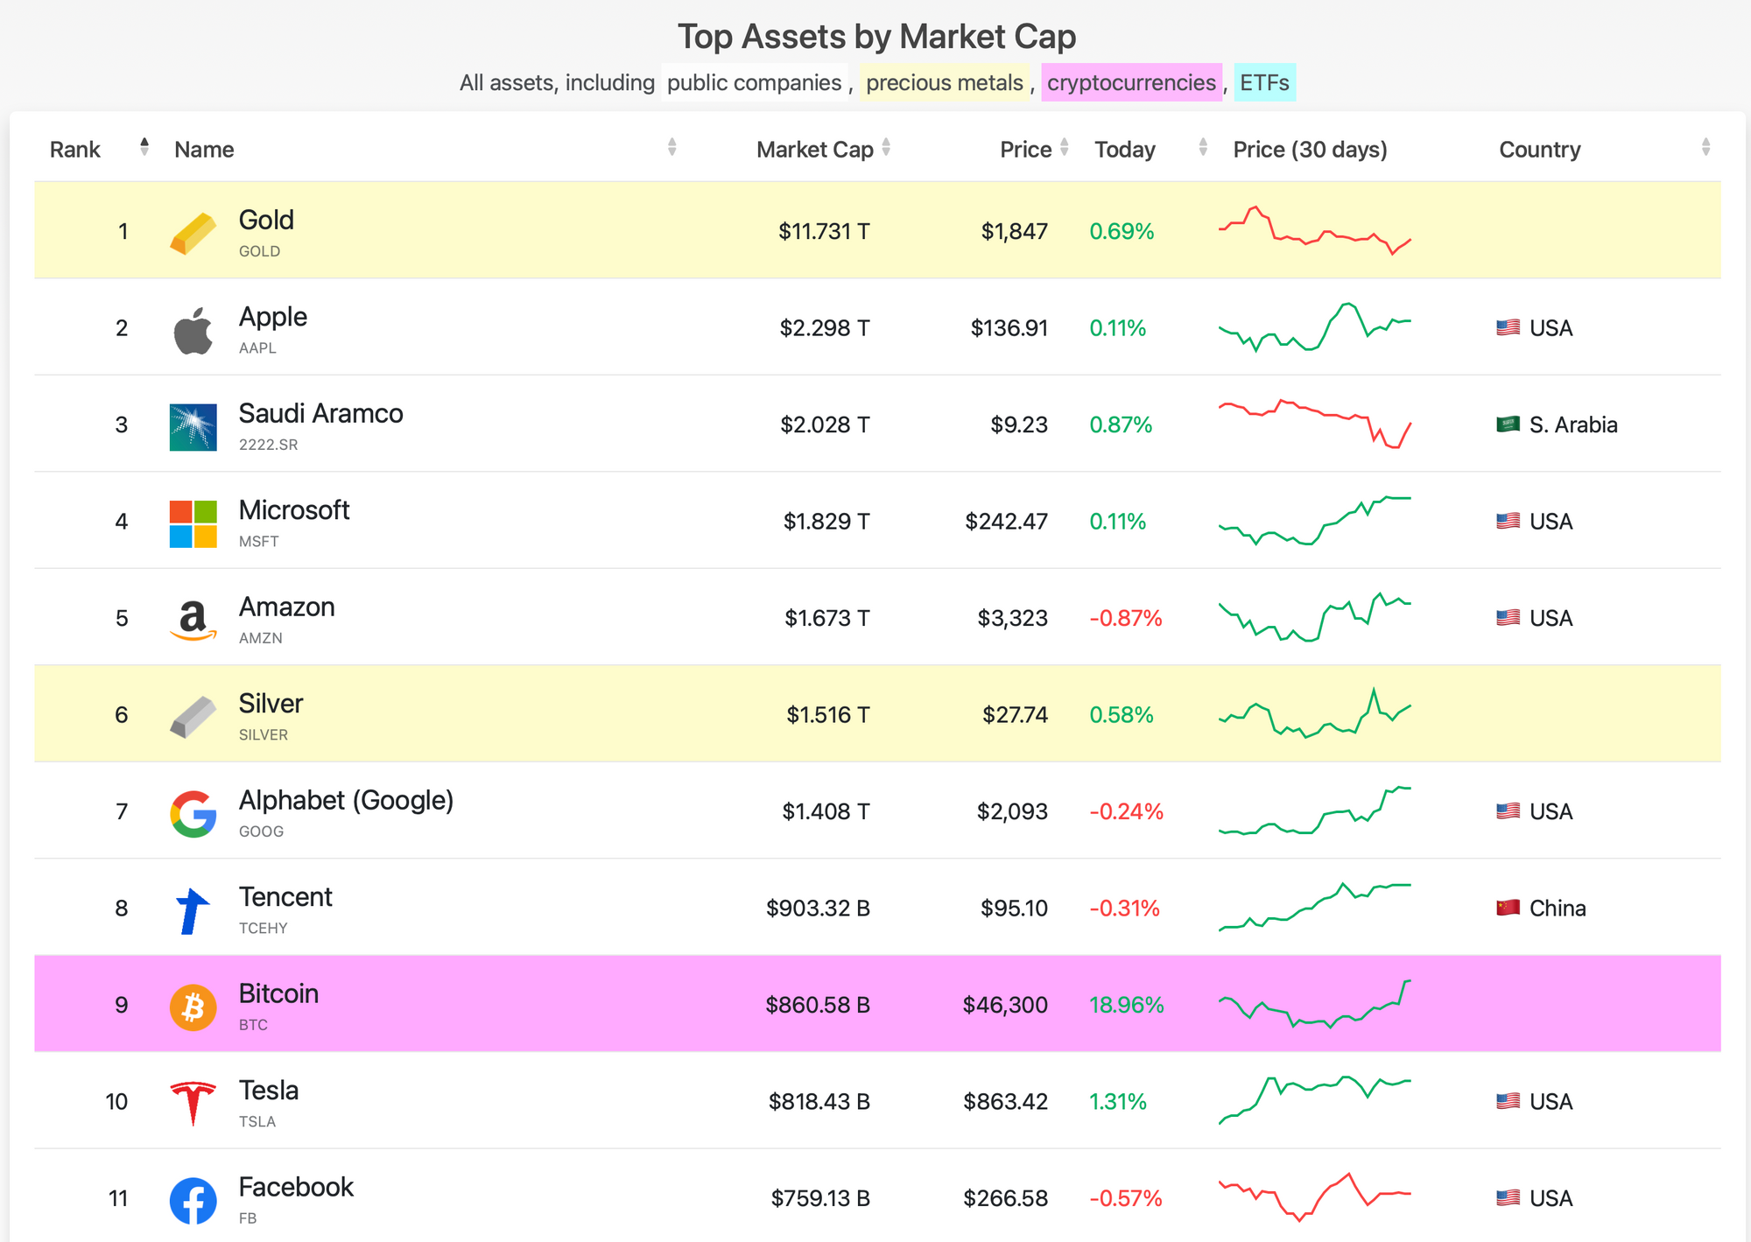Click the Microsoft logo icon
The image size is (1751, 1242).
(193, 523)
